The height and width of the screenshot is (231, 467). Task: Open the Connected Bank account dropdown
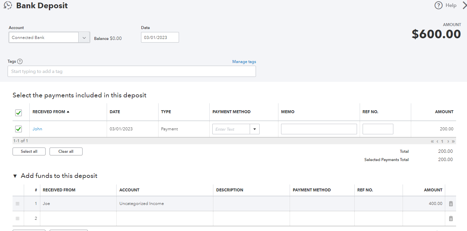tap(85, 37)
